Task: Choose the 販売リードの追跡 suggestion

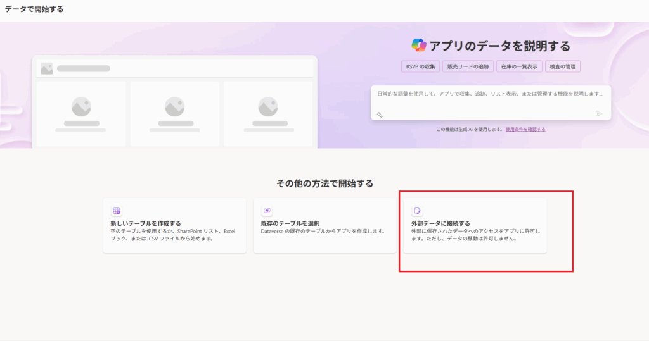Action: 468,66
